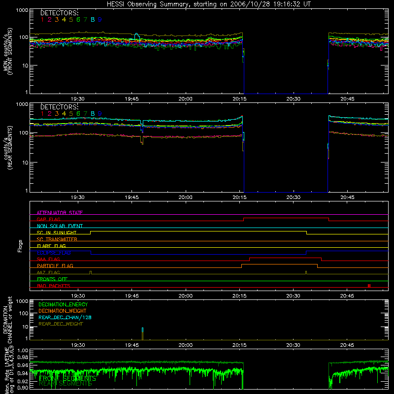Select red detector 1 in front segments legend
This screenshot has width=394, height=394.
(x=42, y=20)
